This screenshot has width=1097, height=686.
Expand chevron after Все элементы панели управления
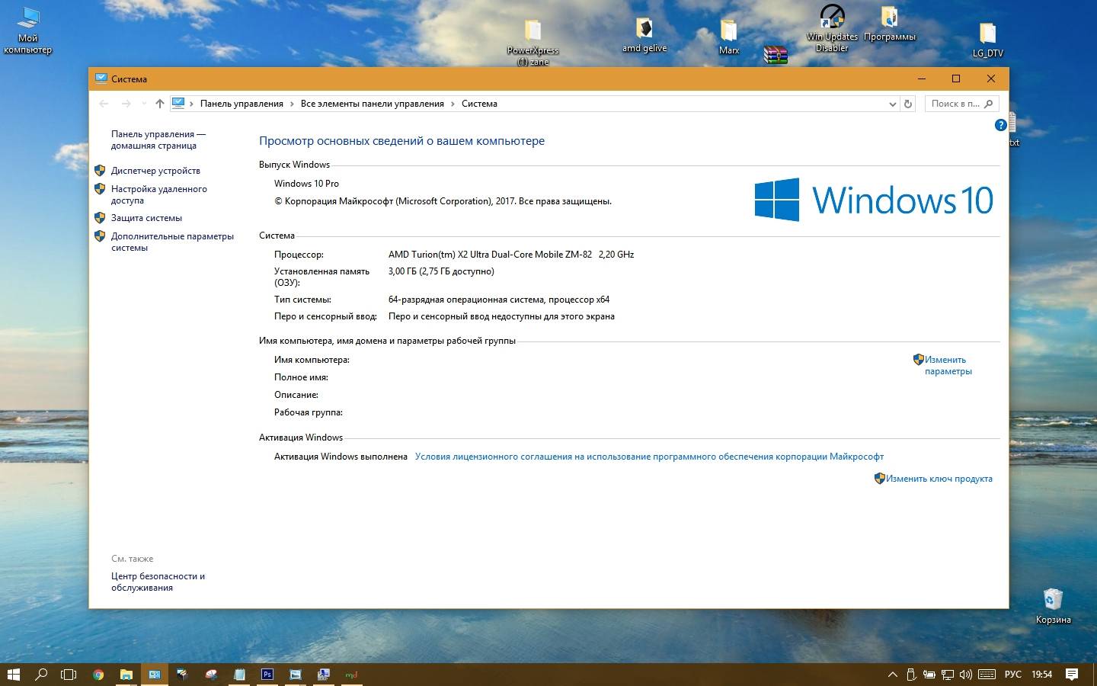(x=453, y=104)
